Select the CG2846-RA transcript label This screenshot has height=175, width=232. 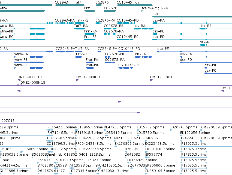tap(105, 20)
